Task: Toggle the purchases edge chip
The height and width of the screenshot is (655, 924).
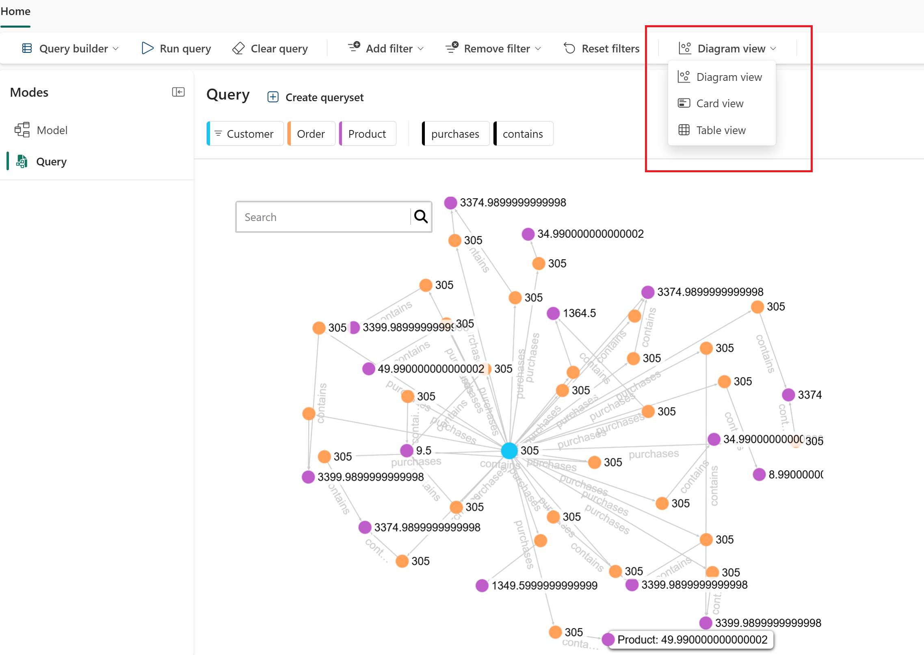Action: (x=455, y=134)
